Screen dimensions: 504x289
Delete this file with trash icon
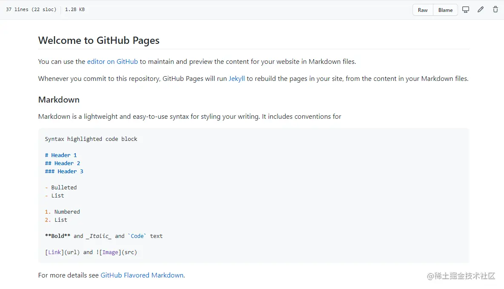pyautogui.click(x=495, y=10)
